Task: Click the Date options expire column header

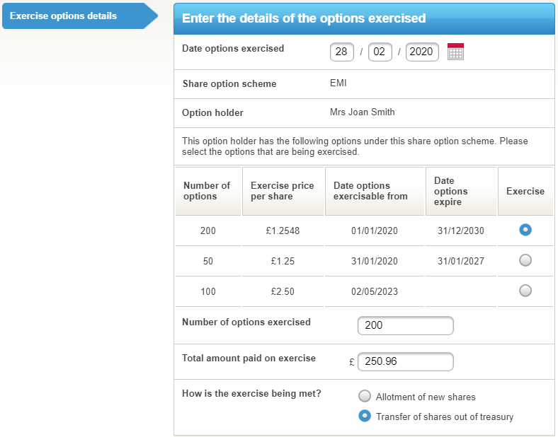Action: (460, 191)
